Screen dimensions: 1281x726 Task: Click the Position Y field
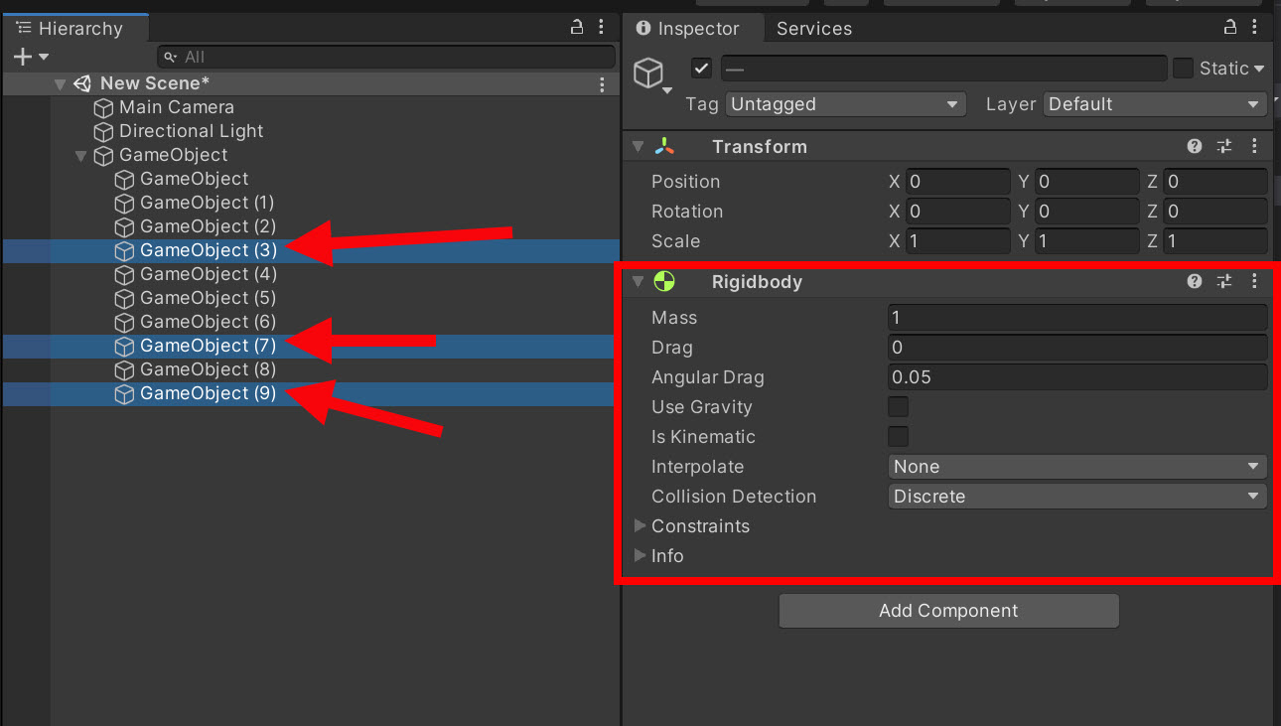(x=1086, y=182)
